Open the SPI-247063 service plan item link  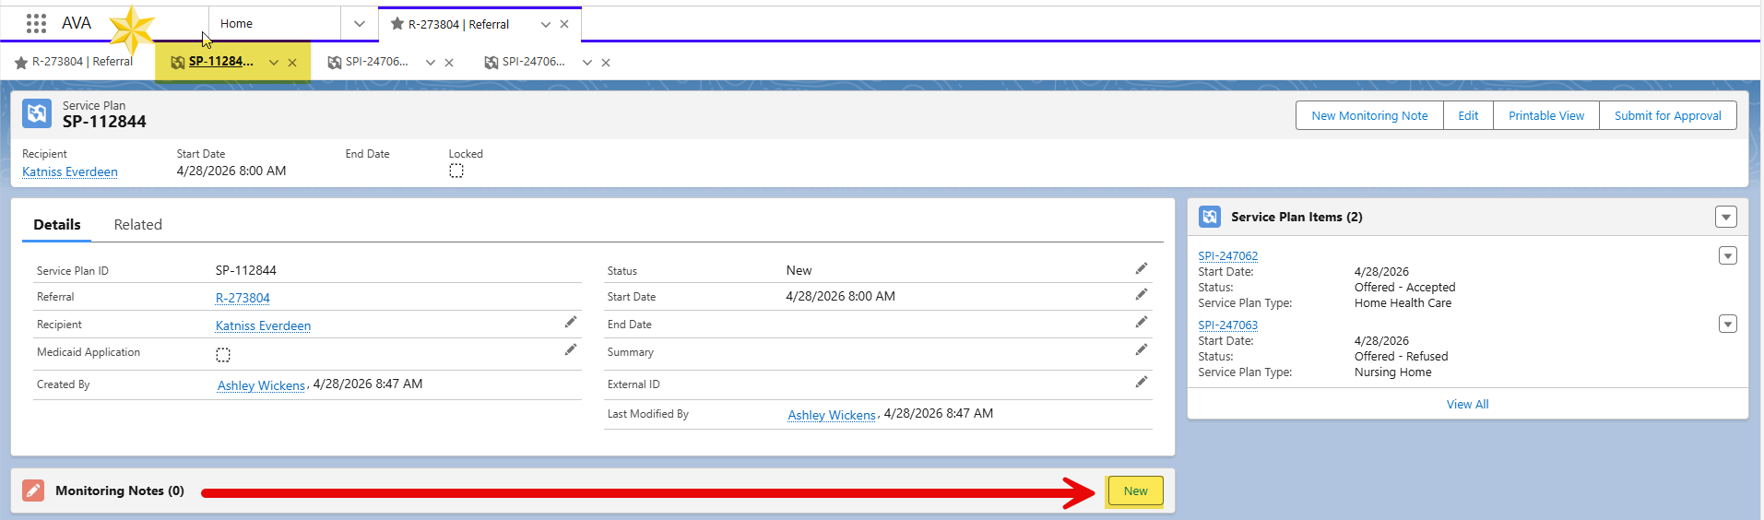(x=1227, y=325)
